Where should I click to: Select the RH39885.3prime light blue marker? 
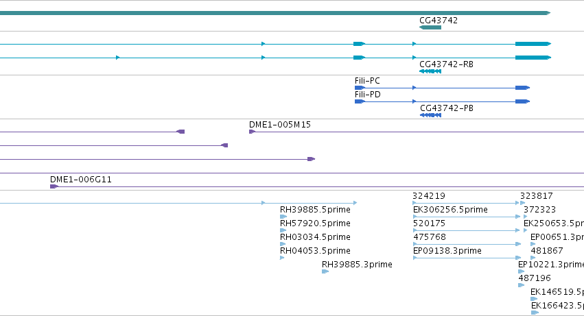click(325, 271)
